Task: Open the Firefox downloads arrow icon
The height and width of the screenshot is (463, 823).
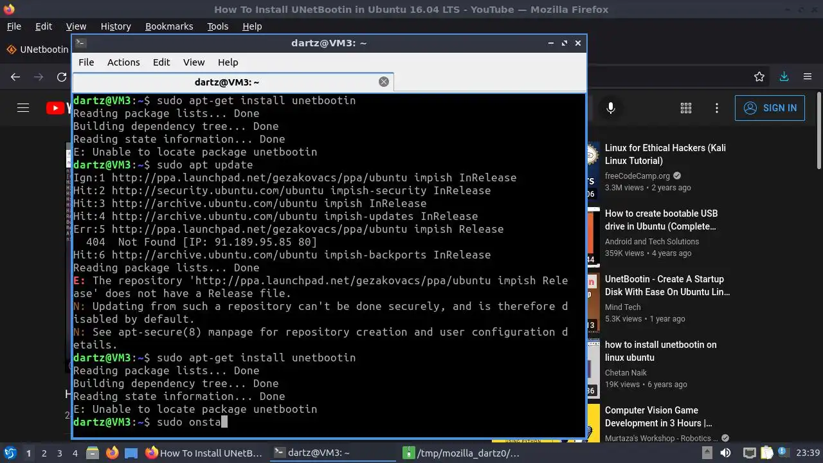Action: pos(784,77)
